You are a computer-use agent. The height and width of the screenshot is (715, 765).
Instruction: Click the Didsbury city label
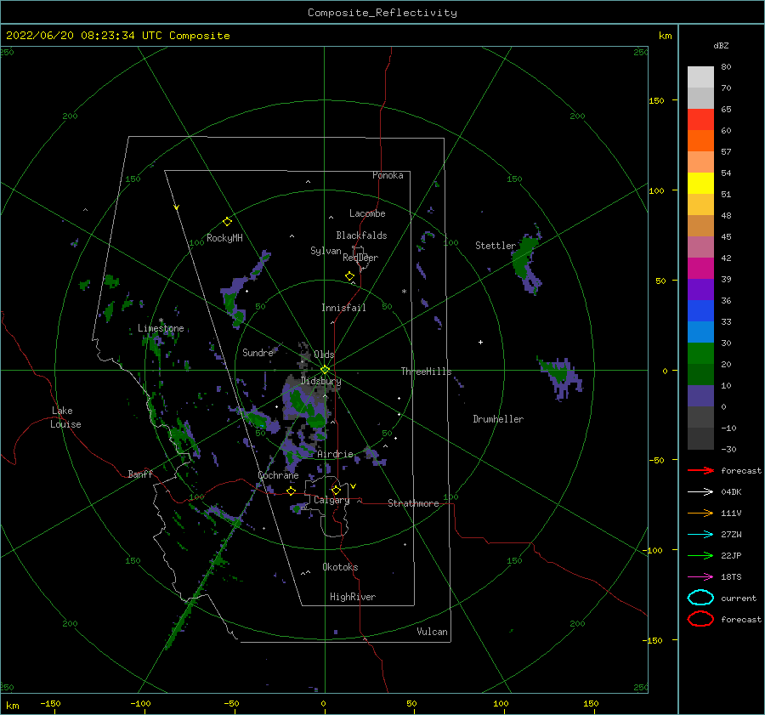point(320,381)
